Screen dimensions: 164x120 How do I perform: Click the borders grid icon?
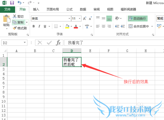pos(56,26)
